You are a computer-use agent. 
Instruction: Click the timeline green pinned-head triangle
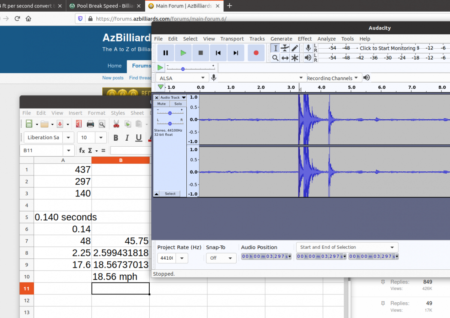click(x=160, y=87)
